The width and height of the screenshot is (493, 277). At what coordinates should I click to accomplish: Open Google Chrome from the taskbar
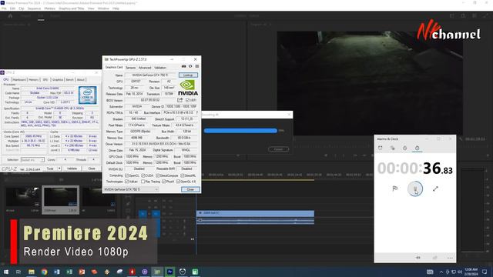coord(45,272)
